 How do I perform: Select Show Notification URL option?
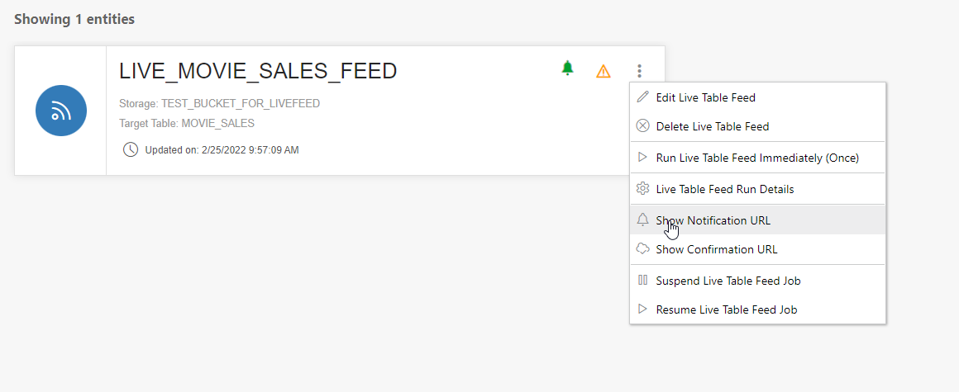pos(713,220)
